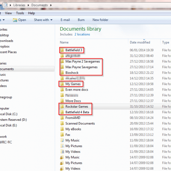Click the date 06/01/2014 19:39
Image resolution: width=171 pixels, height=171 pixels.
tap(141, 50)
